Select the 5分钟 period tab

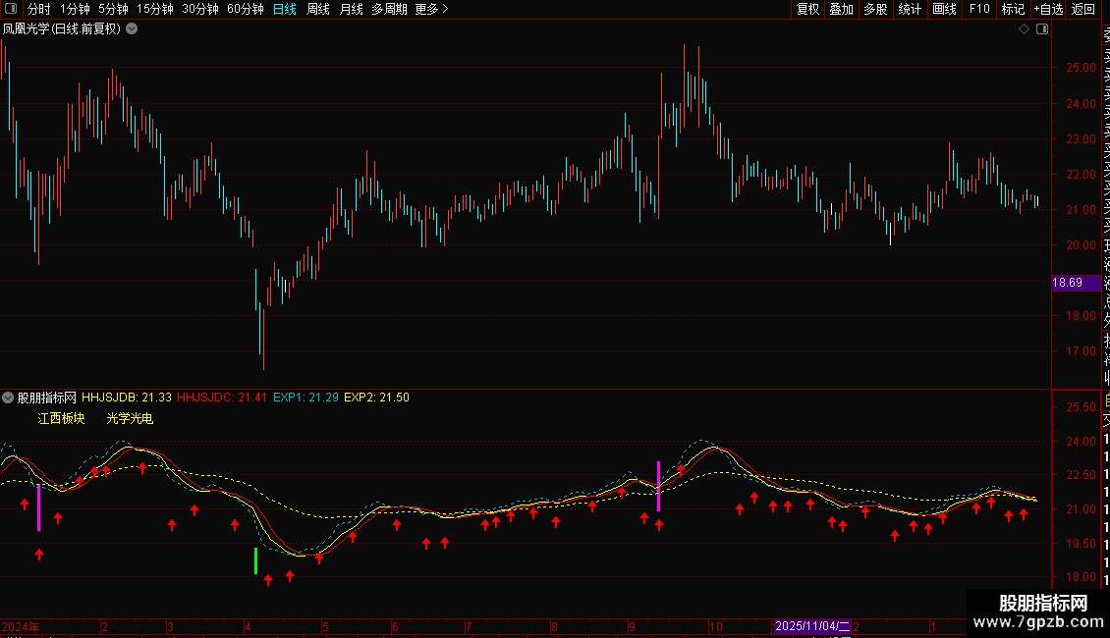pos(113,9)
